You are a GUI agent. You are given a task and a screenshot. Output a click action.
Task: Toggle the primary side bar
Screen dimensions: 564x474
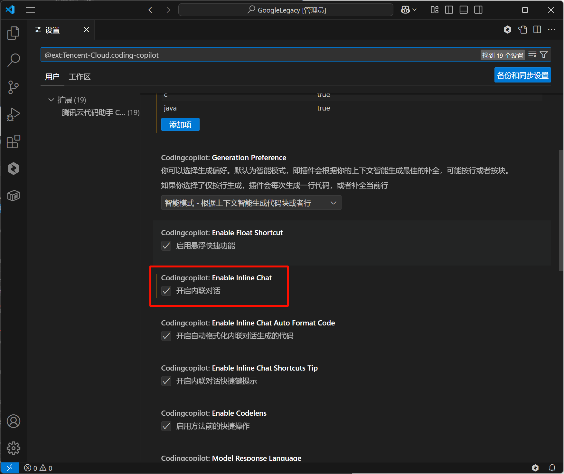tap(449, 10)
